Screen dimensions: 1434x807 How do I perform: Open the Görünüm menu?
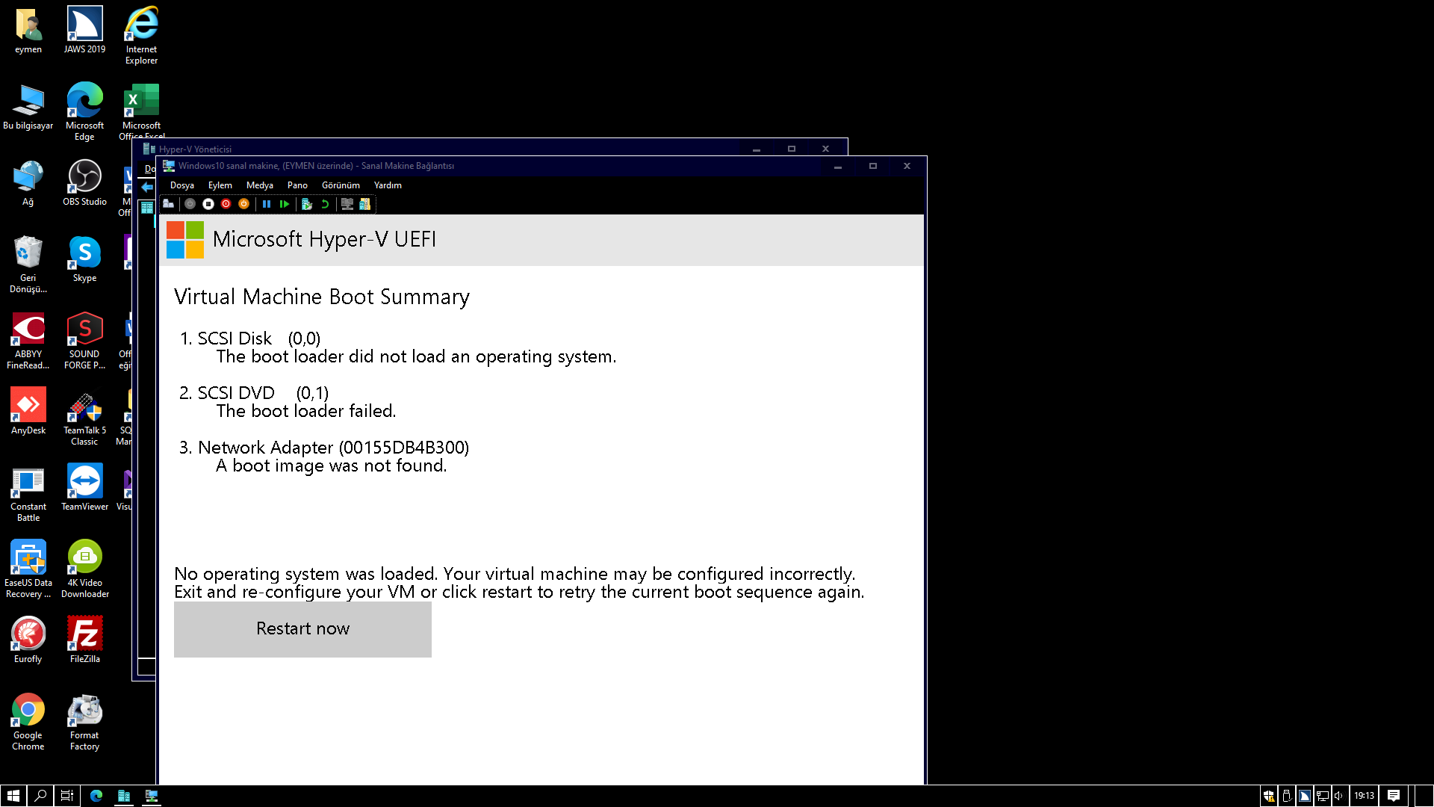(341, 185)
